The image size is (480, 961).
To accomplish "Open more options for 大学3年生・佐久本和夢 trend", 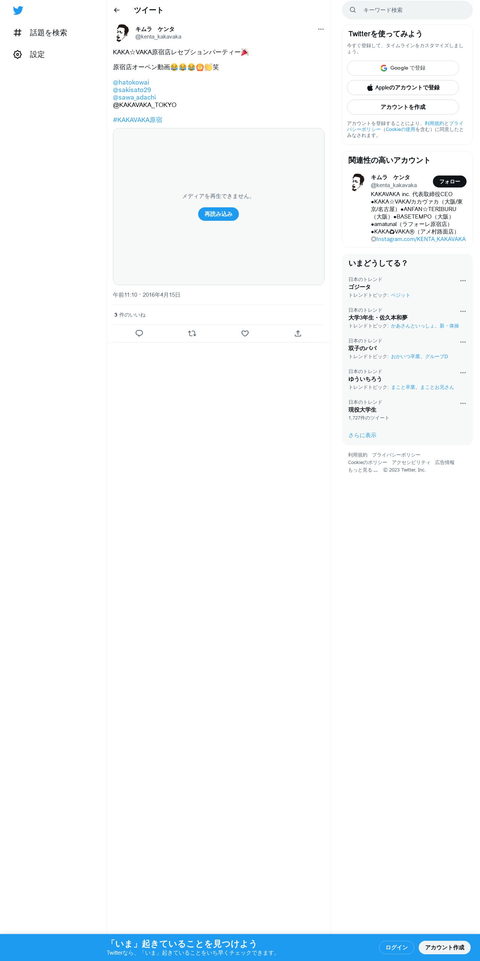I will click(x=463, y=311).
